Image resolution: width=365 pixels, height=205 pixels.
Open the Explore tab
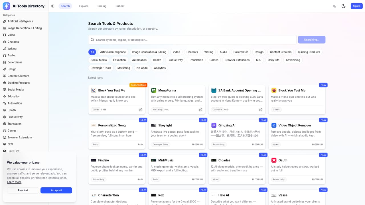point(84,6)
